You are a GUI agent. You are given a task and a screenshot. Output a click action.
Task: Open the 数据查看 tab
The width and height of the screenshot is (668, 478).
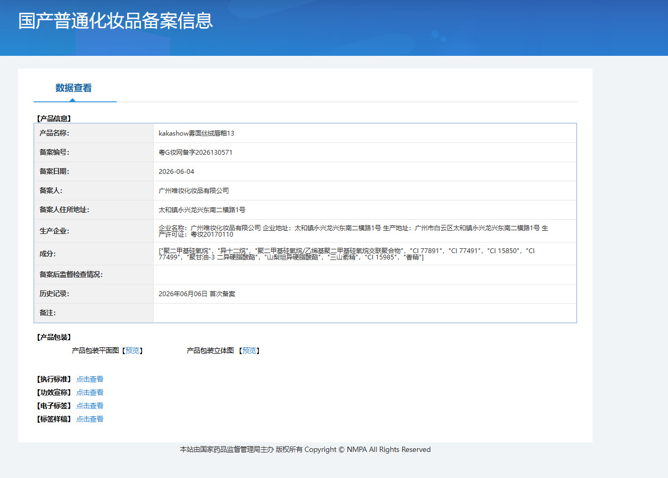point(73,88)
